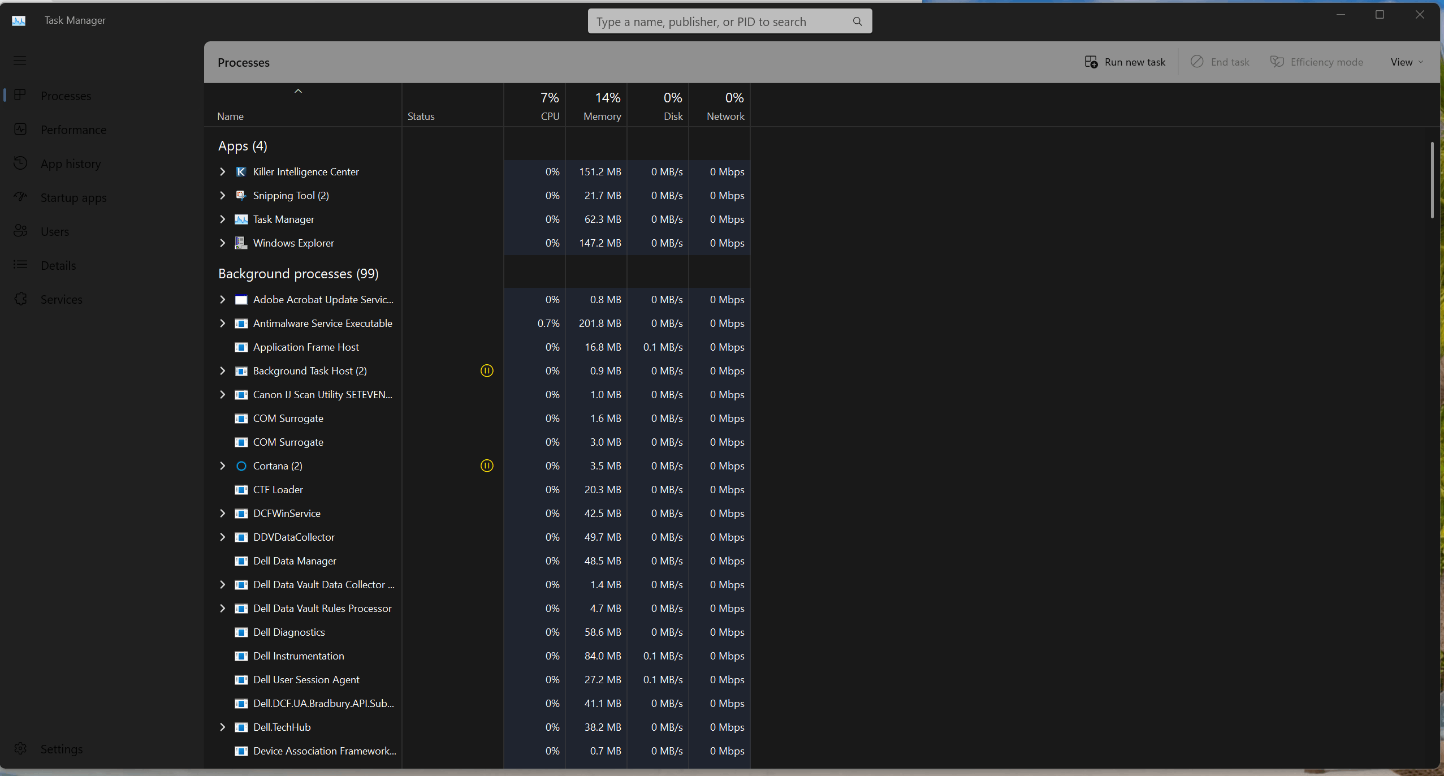Click the Performance sidebar icon

20,129
